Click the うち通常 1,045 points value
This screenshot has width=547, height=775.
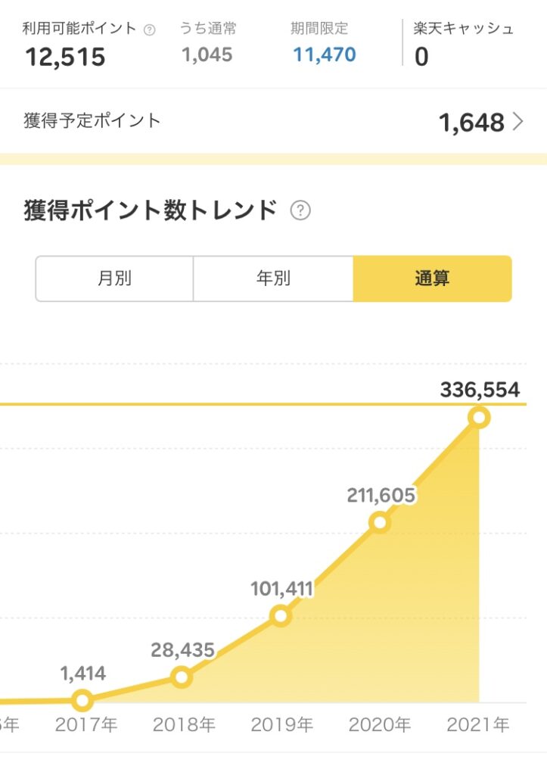tap(207, 54)
